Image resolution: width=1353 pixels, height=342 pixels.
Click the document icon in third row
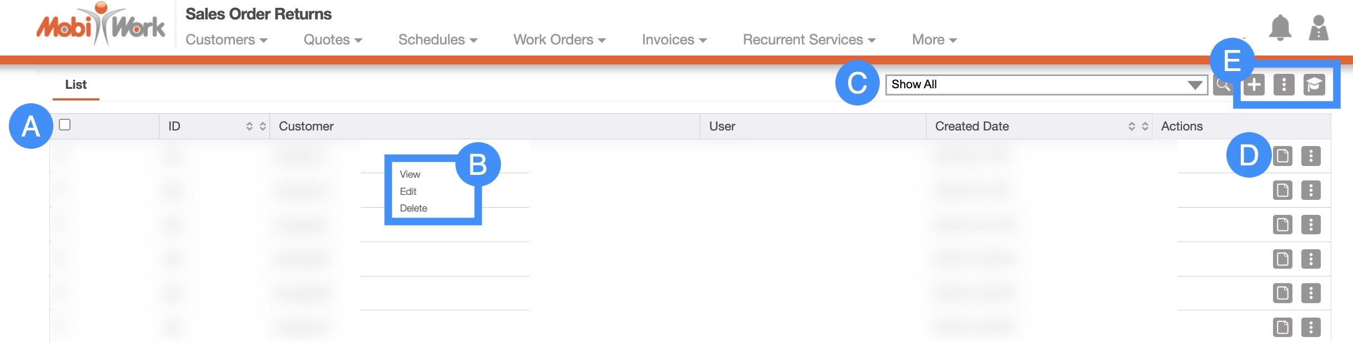point(1282,225)
